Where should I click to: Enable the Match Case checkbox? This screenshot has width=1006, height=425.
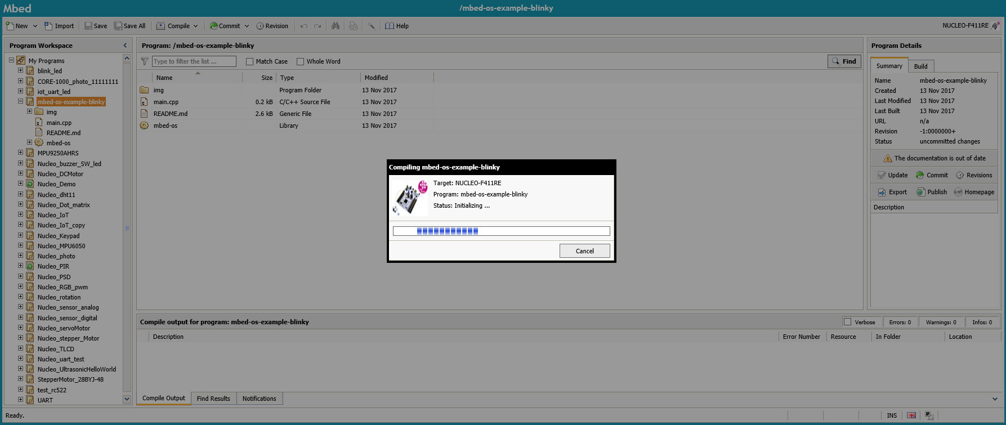point(250,61)
